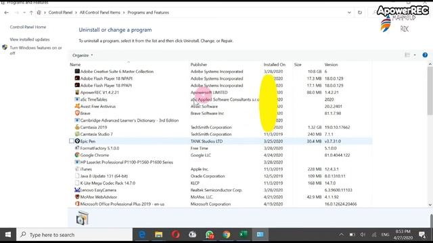
Task: Click the scroll down arrow of list
Action: [x=430, y=205]
